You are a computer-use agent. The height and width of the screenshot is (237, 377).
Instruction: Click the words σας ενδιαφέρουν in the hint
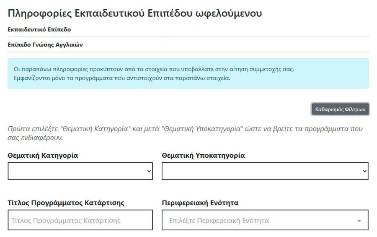pyautogui.click(x=35, y=137)
